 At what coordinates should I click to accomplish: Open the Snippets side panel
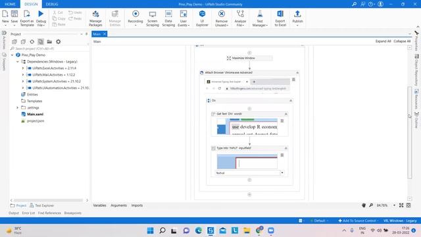tap(4, 61)
